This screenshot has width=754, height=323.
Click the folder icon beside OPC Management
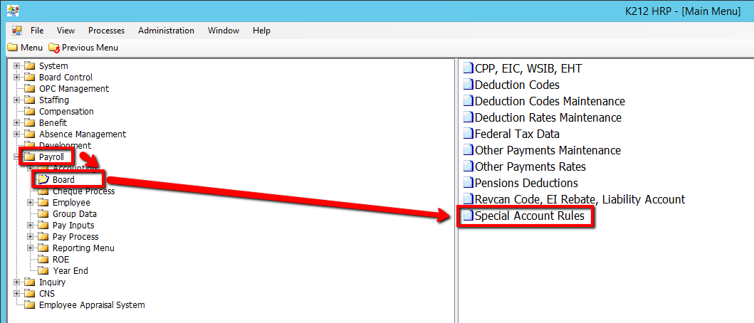point(30,89)
